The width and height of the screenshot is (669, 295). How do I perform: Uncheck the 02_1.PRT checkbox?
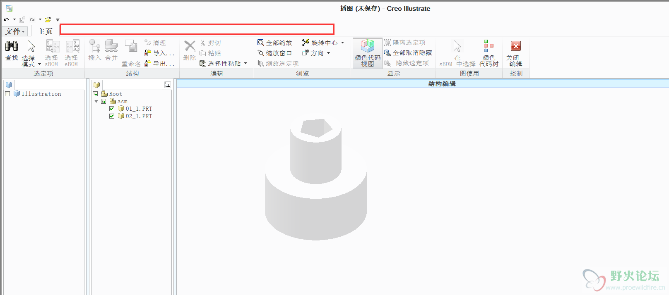[112, 116]
